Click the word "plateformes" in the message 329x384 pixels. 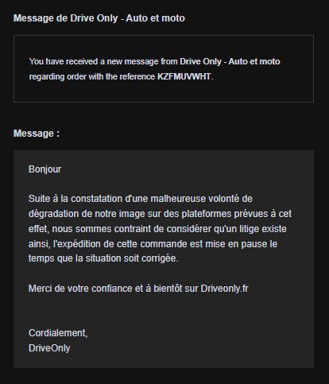pos(207,214)
